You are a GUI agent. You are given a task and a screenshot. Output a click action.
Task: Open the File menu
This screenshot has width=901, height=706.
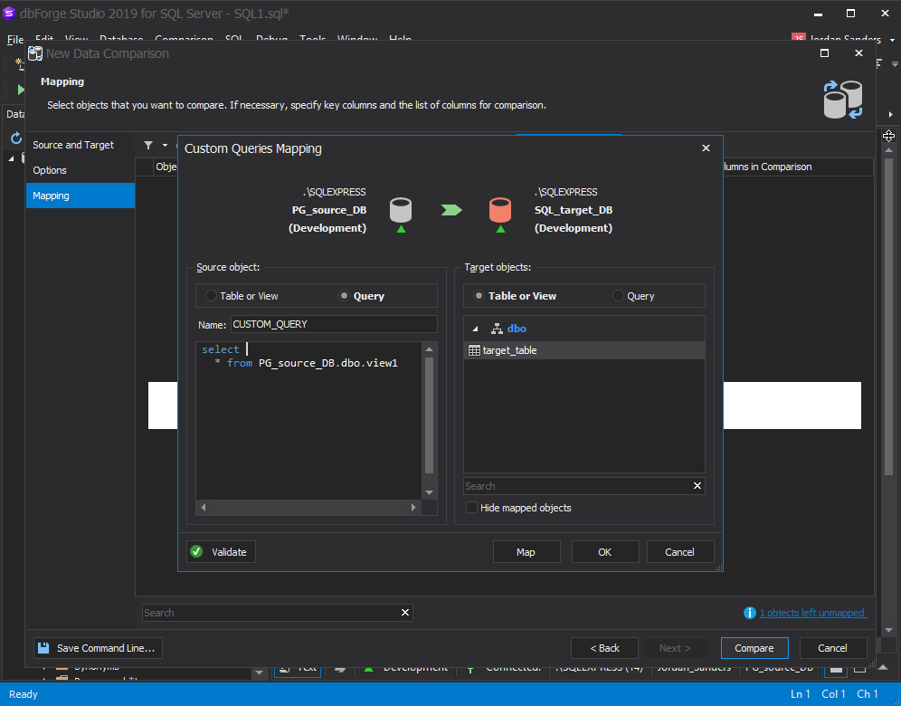click(x=15, y=40)
